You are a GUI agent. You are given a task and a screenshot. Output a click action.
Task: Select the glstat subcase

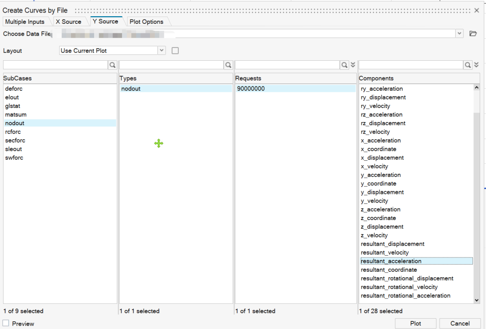pos(60,106)
